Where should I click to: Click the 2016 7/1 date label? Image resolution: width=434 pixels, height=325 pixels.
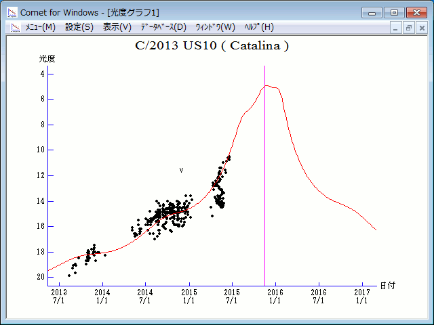319,297
